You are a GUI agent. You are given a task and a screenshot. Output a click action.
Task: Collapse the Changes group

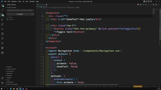[10, 17]
